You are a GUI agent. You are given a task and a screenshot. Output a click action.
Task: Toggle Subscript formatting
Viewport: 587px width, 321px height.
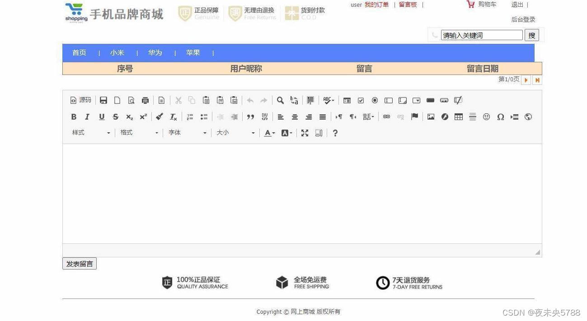point(129,117)
